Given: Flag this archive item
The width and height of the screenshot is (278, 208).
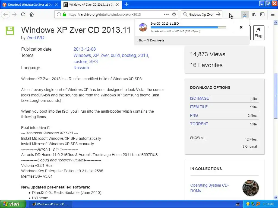Looking at the screenshot, I should coord(258,33).
